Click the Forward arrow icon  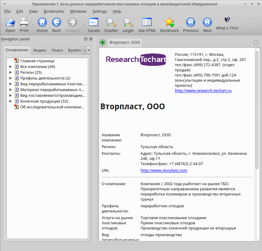73,22
